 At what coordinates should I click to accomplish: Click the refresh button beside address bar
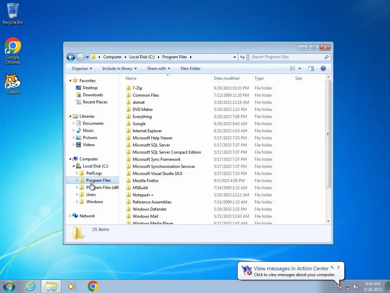[x=242, y=57]
